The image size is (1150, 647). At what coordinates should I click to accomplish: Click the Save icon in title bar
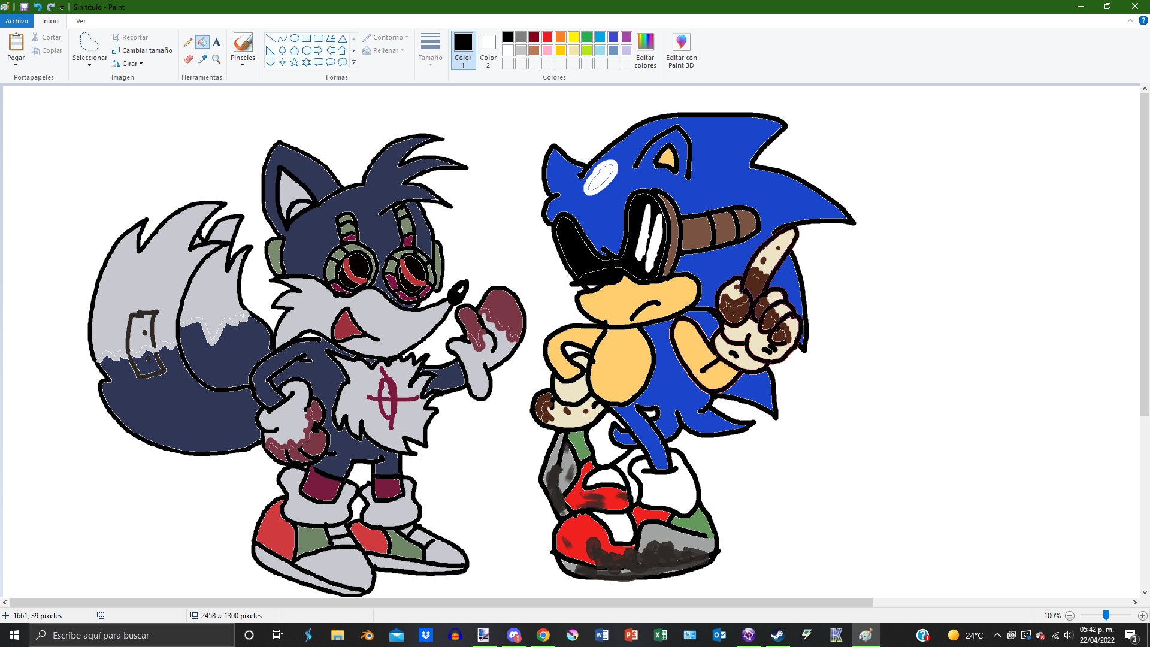24,7
